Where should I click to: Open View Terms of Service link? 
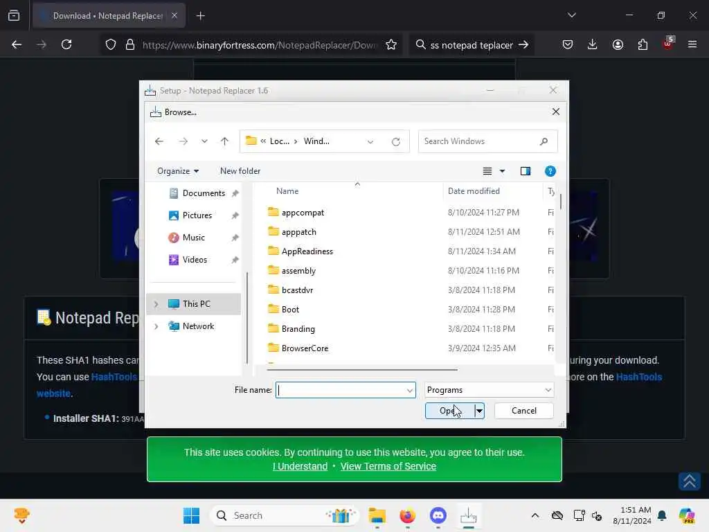point(388,466)
